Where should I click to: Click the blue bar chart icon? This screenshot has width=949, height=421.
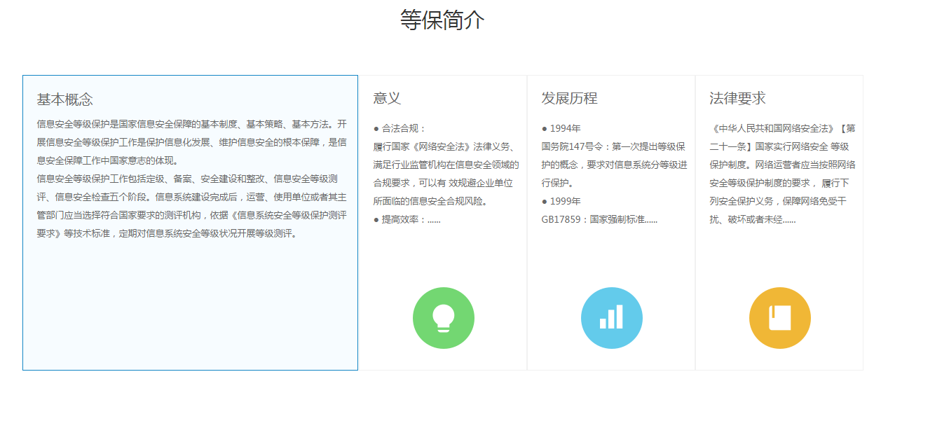(611, 318)
